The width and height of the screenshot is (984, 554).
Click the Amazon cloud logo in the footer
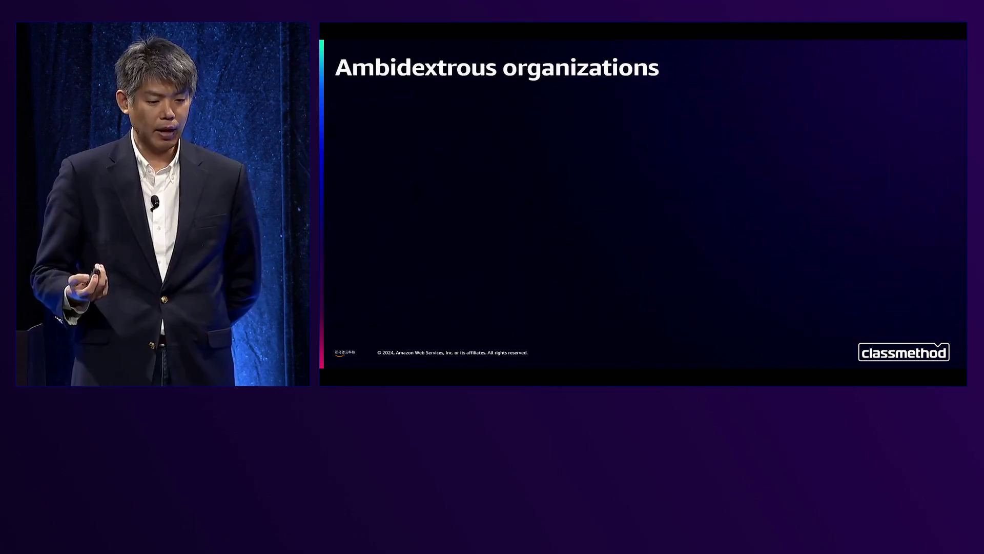344,352
